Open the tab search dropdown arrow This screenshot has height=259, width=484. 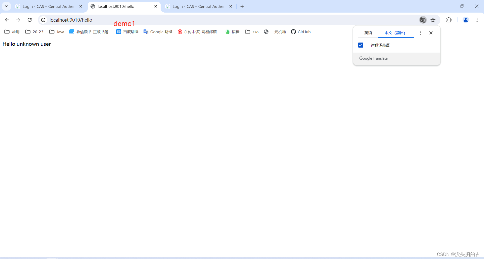(6, 6)
